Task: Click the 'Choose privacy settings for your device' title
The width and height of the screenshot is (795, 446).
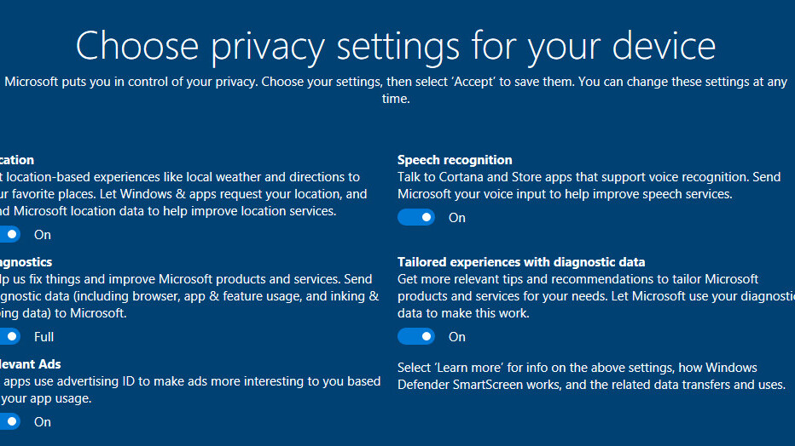Action: click(396, 46)
